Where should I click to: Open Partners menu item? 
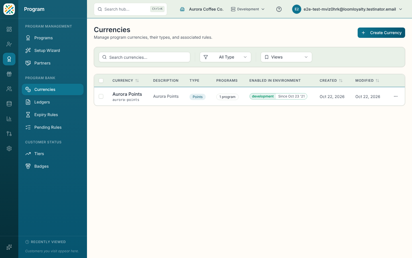[53, 63]
